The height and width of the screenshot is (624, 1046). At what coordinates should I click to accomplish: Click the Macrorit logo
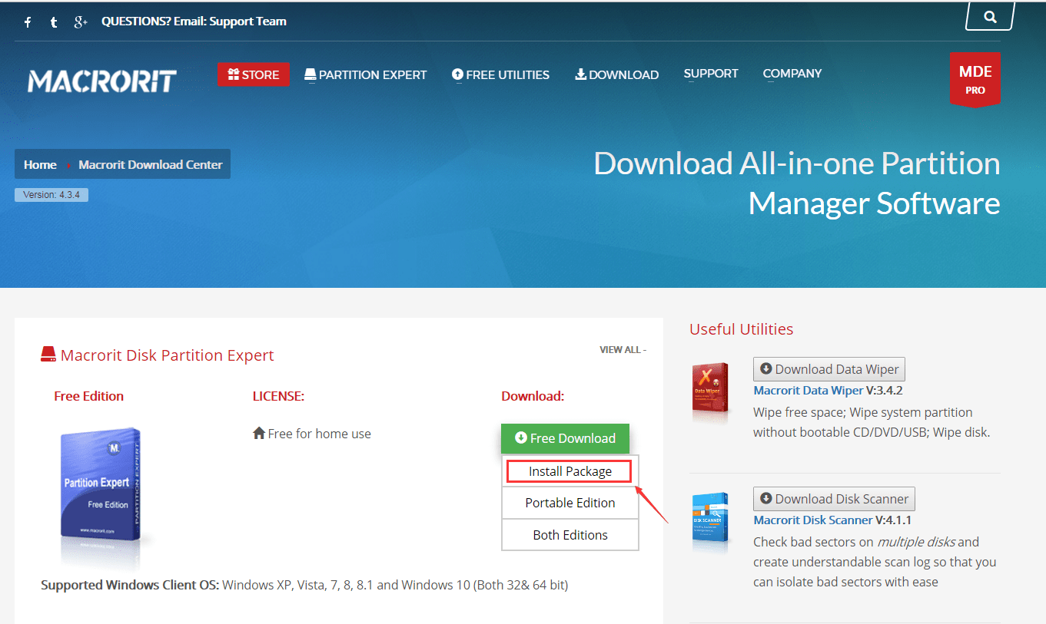pyautogui.click(x=102, y=81)
